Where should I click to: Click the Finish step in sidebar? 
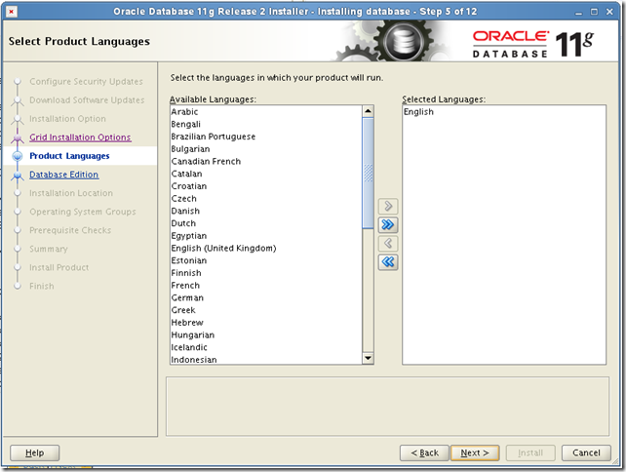[x=42, y=286]
